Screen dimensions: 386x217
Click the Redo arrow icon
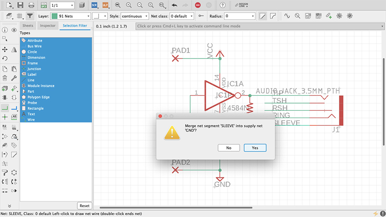185,5
